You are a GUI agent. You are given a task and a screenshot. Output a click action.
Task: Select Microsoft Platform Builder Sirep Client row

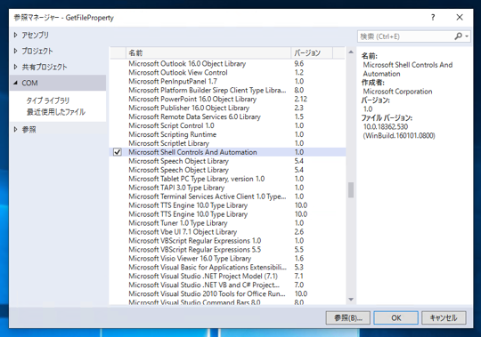(227, 91)
